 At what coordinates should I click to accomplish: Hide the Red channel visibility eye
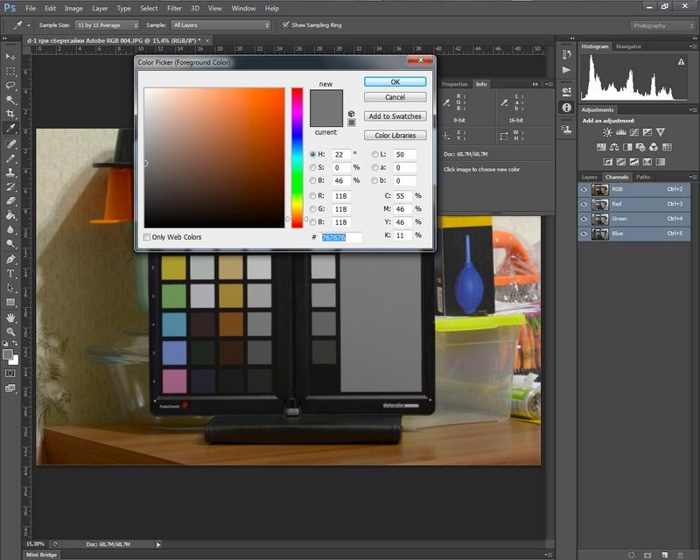click(584, 204)
